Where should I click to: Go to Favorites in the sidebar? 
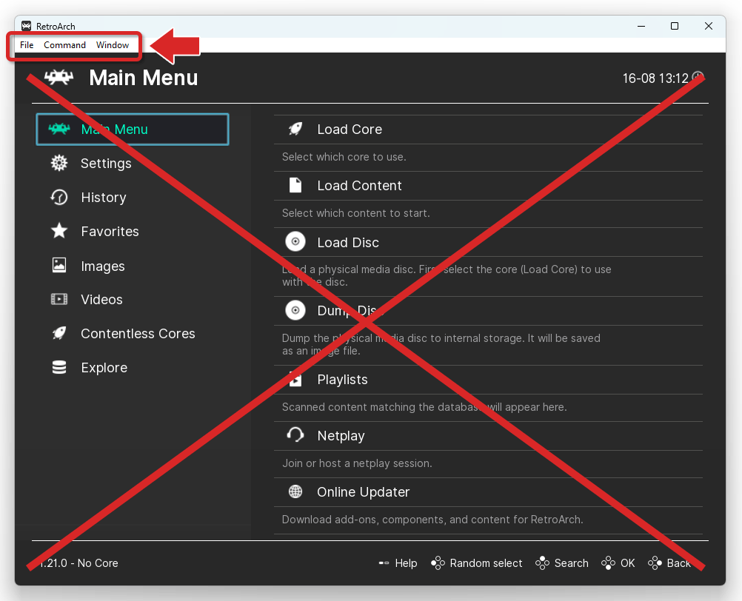coord(110,231)
